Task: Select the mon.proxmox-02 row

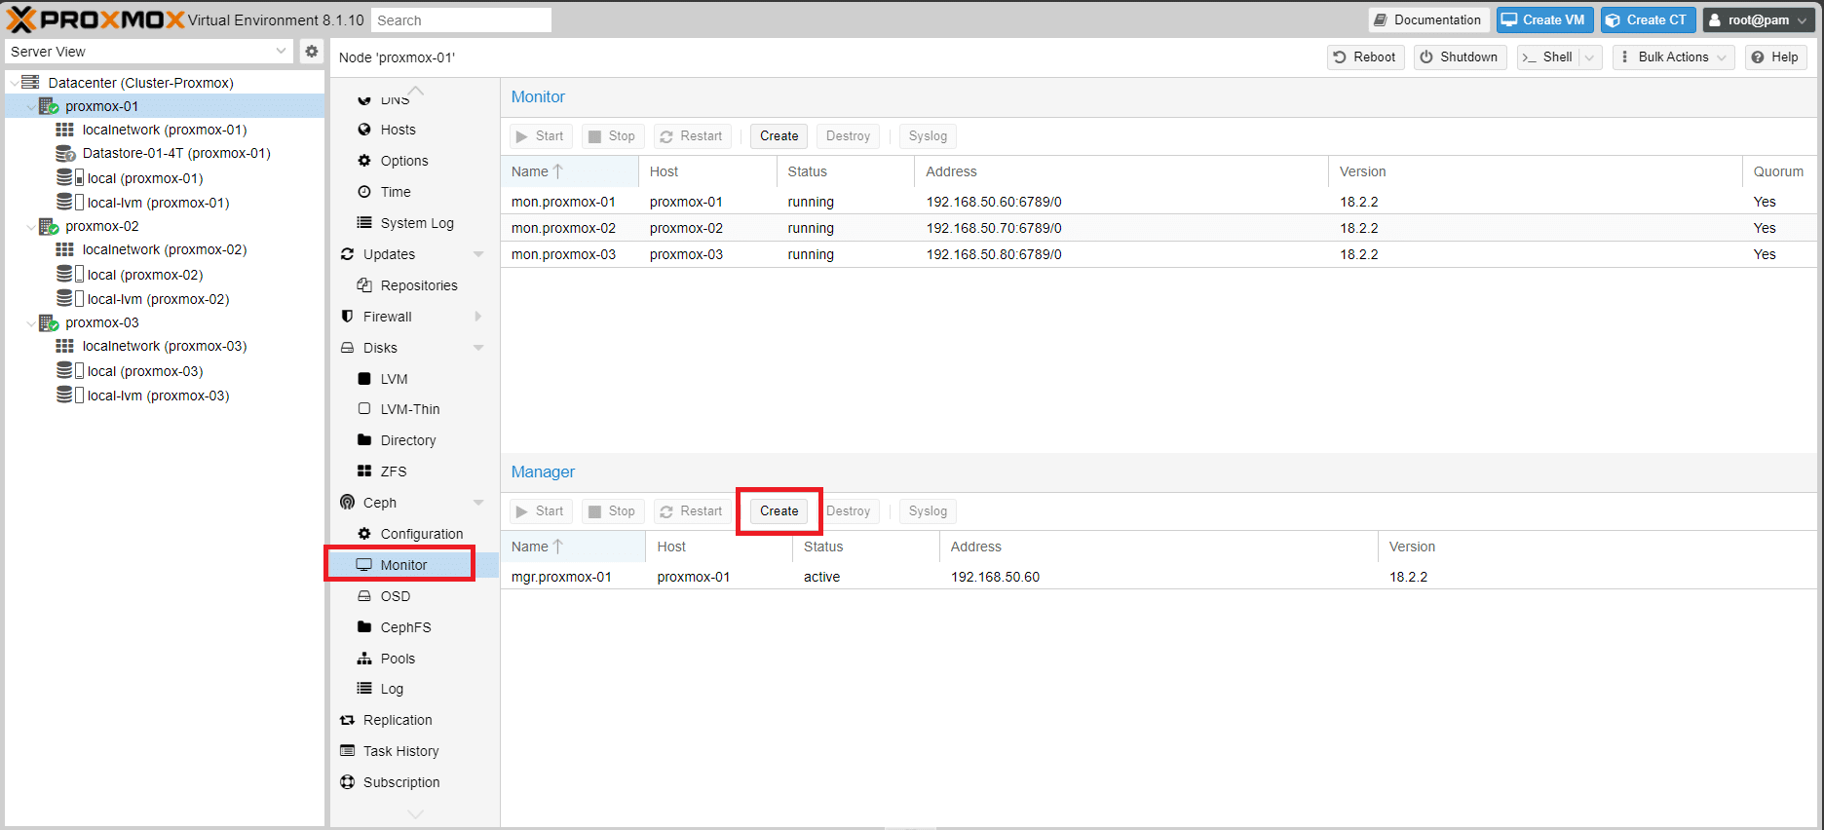Action: (x=1159, y=228)
